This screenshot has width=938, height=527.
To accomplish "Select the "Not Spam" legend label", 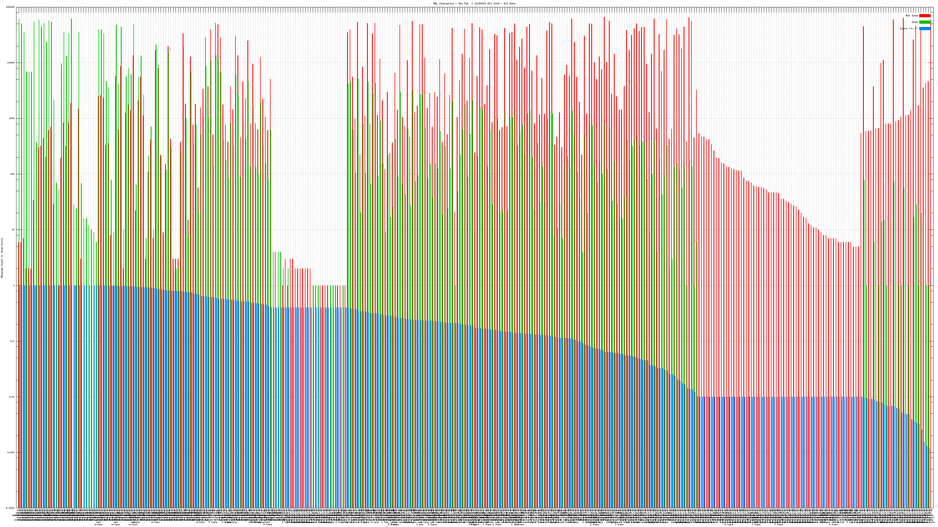I will pos(912,16).
